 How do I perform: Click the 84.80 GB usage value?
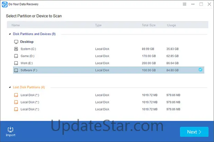point(172,70)
